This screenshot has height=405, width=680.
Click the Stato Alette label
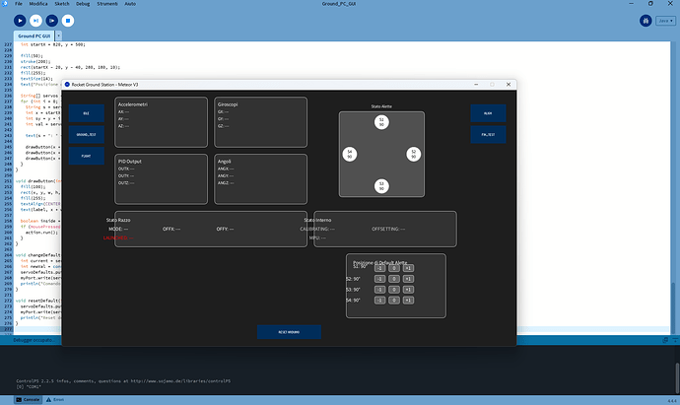381,106
